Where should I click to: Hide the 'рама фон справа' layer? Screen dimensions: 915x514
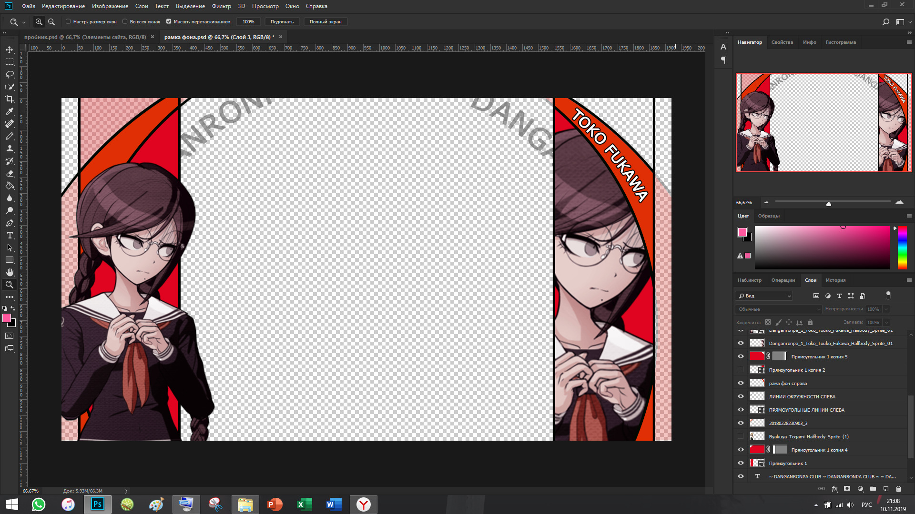[741, 383]
